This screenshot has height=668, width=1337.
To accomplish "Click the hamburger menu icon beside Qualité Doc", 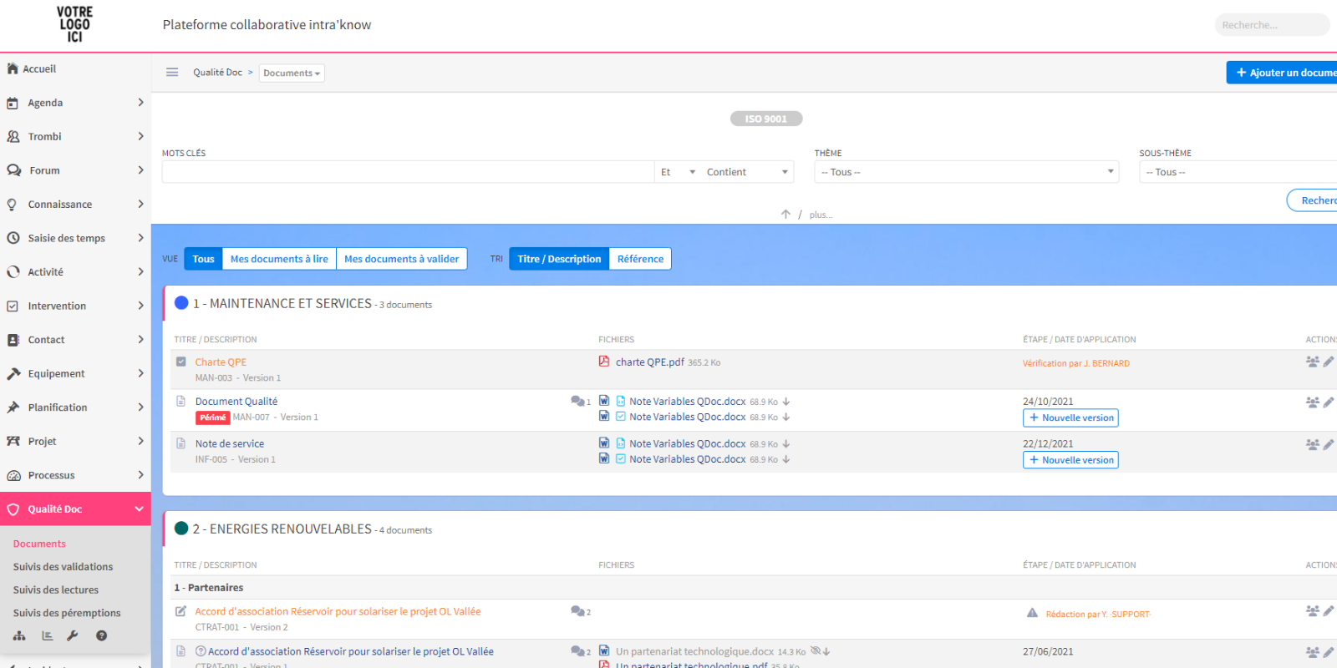I will (x=172, y=73).
